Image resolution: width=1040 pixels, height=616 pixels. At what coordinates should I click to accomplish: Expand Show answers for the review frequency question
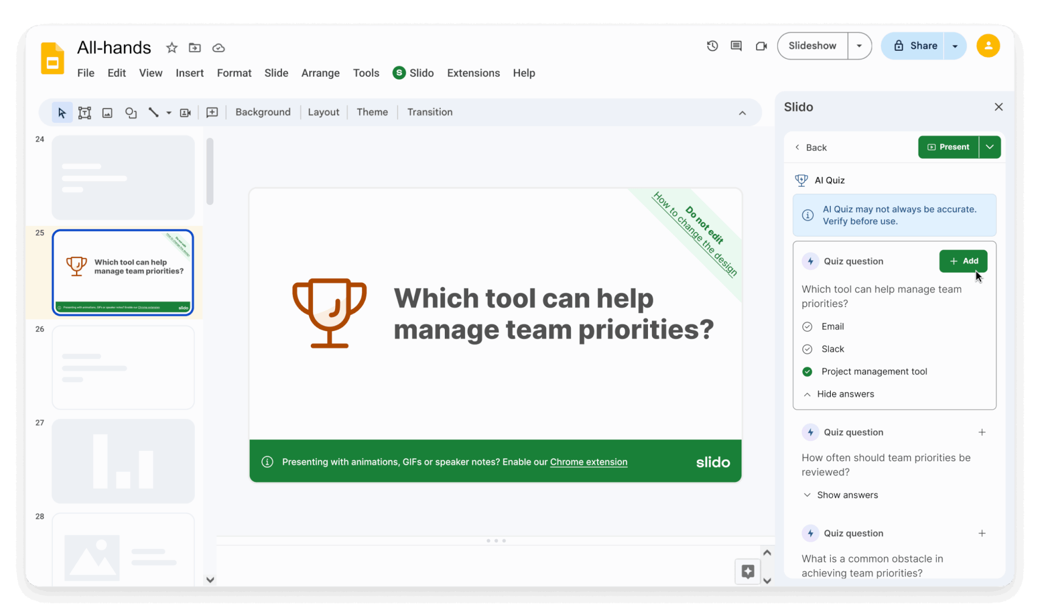coord(840,495)
